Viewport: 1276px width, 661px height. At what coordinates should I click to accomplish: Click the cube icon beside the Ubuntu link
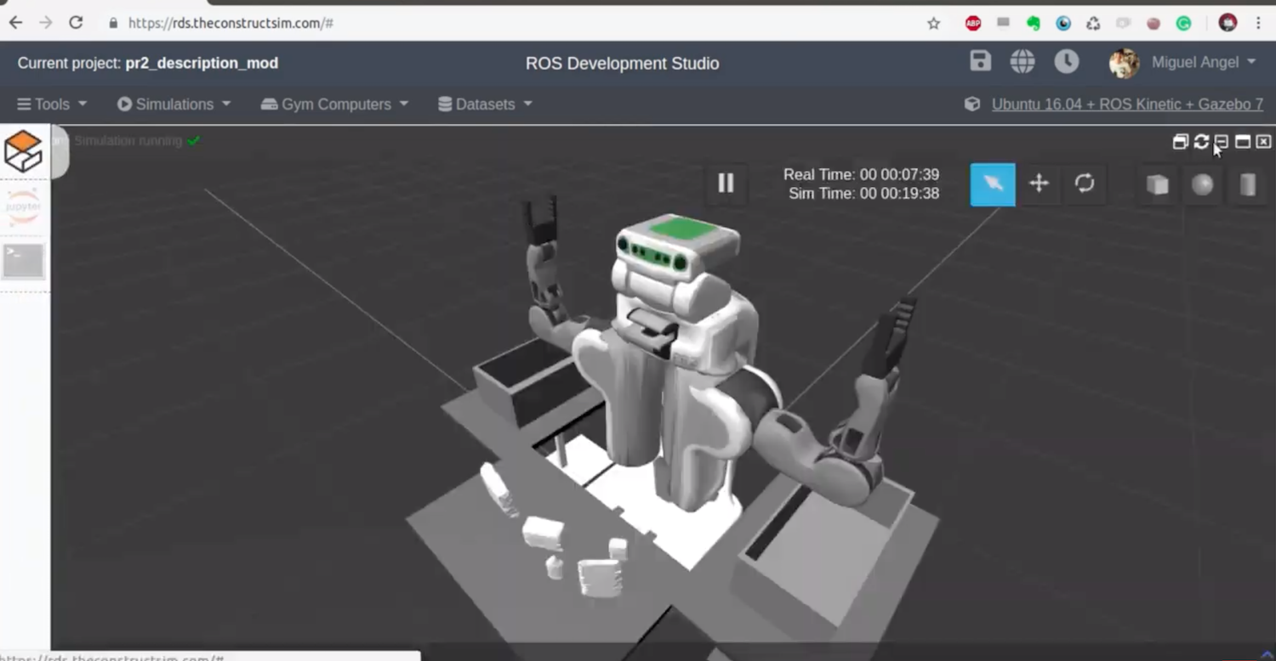[972, 104]
